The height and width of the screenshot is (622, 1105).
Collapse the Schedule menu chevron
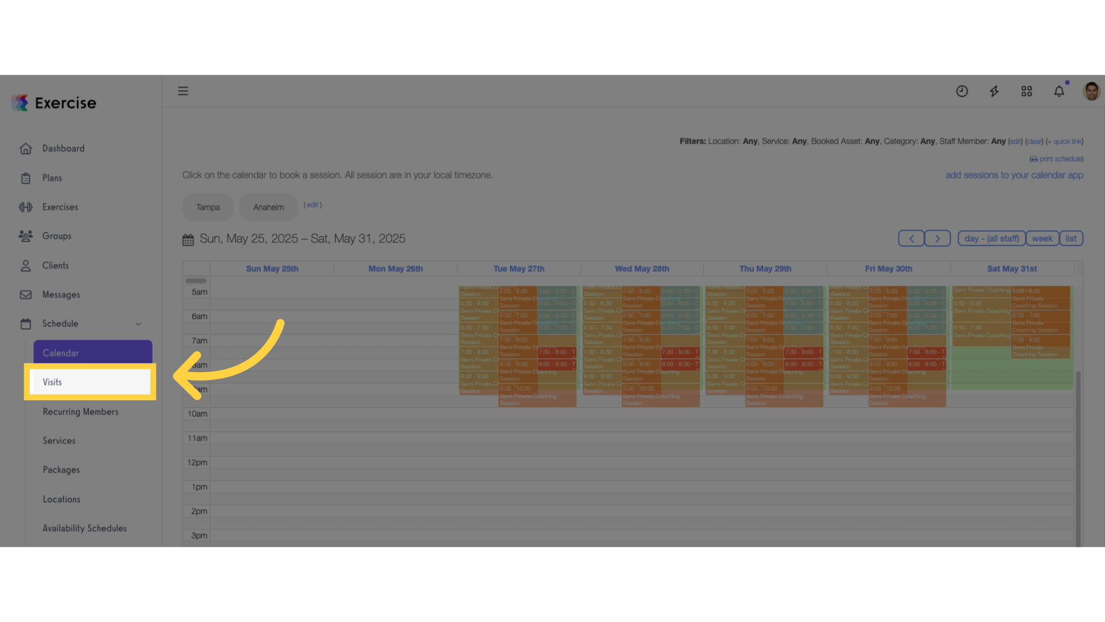point(138,324)
